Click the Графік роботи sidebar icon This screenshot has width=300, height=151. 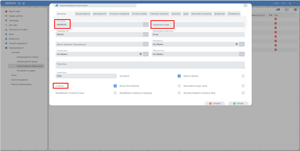point(6,16)
